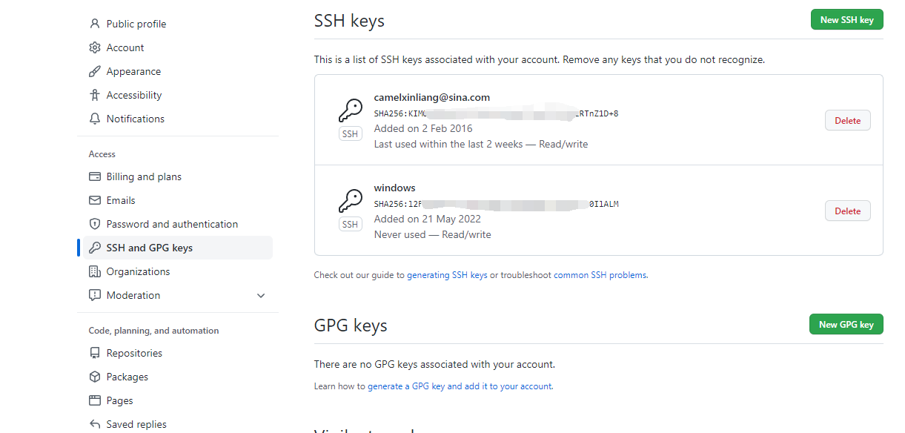
Task: Click the Account gear icon
Action: (x=95, y=47)
